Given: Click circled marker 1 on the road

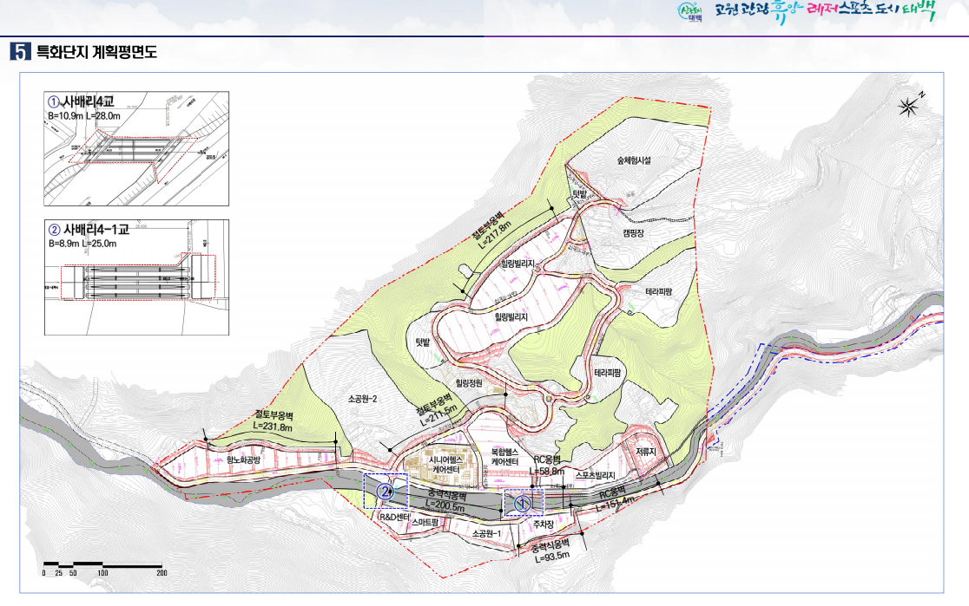Looking at the screenshot, I should pyautogui.click(x=522, y=502).
